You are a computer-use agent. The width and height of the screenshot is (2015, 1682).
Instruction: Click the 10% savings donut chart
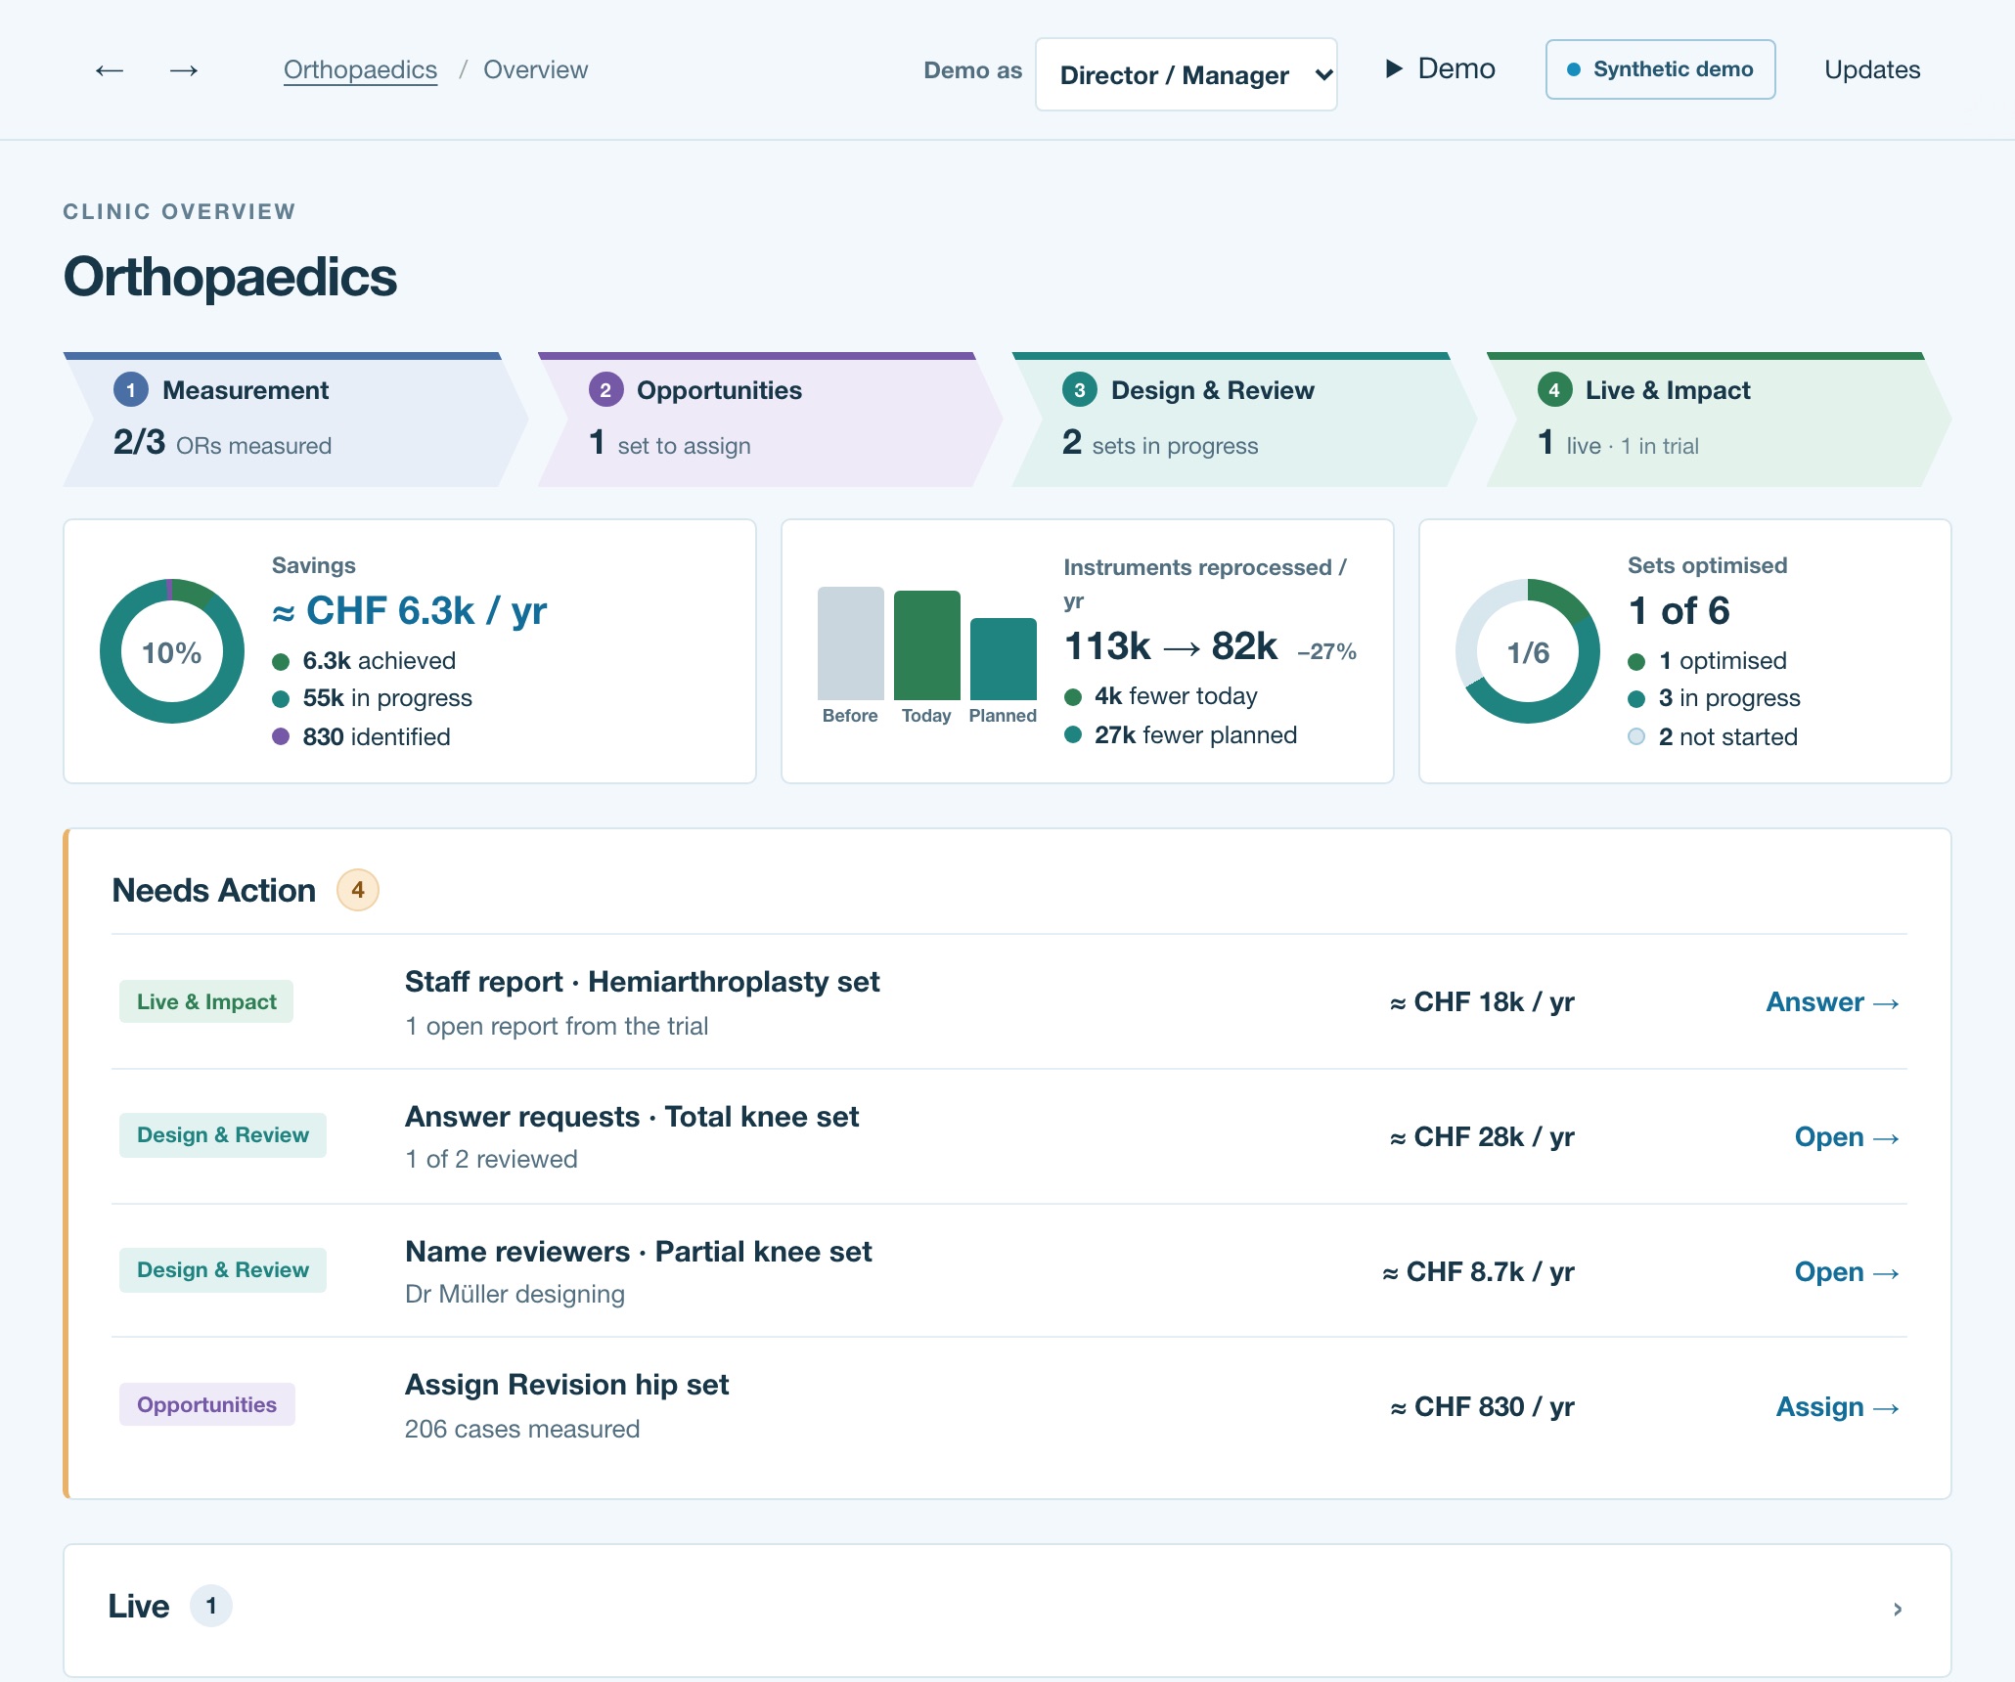172,651
